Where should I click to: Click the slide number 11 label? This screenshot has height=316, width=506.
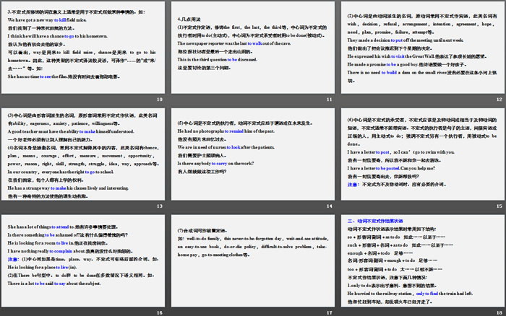coord(330,100)
